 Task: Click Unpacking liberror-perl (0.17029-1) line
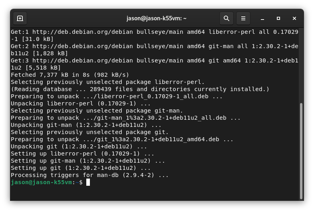point(81,103)
